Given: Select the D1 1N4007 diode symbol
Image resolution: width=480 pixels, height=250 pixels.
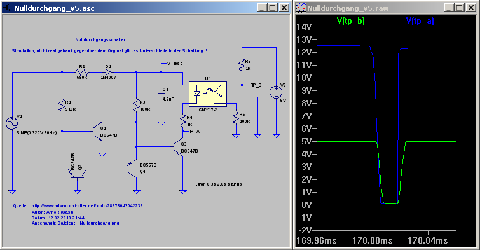Looking at the screenshot, I should point(108,73).
